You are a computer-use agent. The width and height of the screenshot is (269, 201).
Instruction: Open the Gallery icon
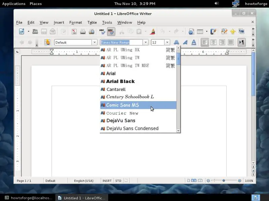[241, 31]
